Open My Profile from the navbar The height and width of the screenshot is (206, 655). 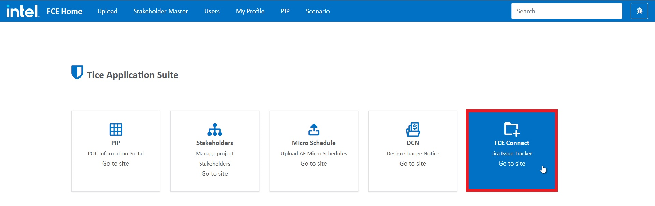(x=250, y=11)
